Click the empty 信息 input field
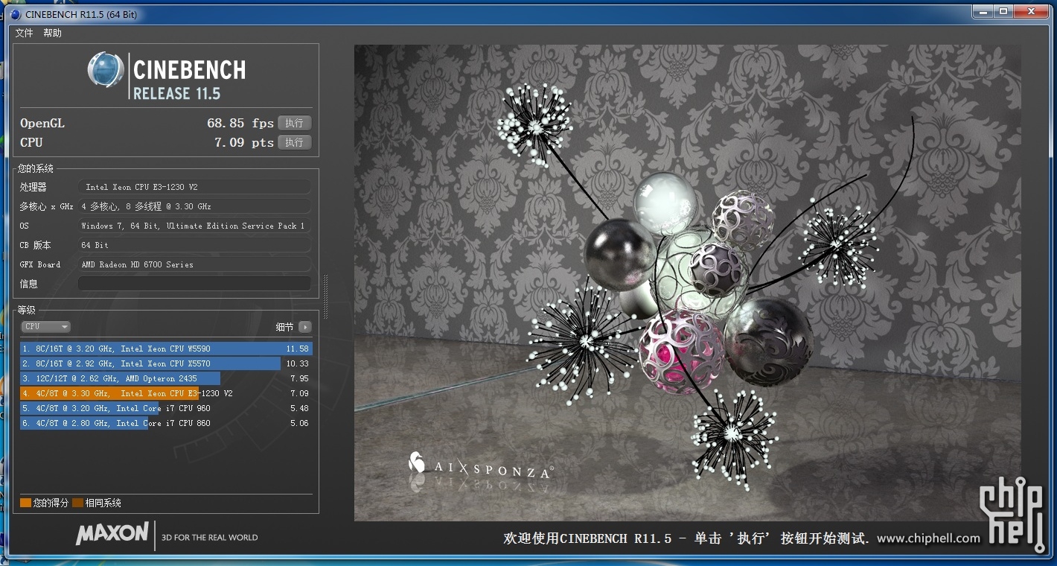This screenshot has height=566, width=1057. point(194,284)
